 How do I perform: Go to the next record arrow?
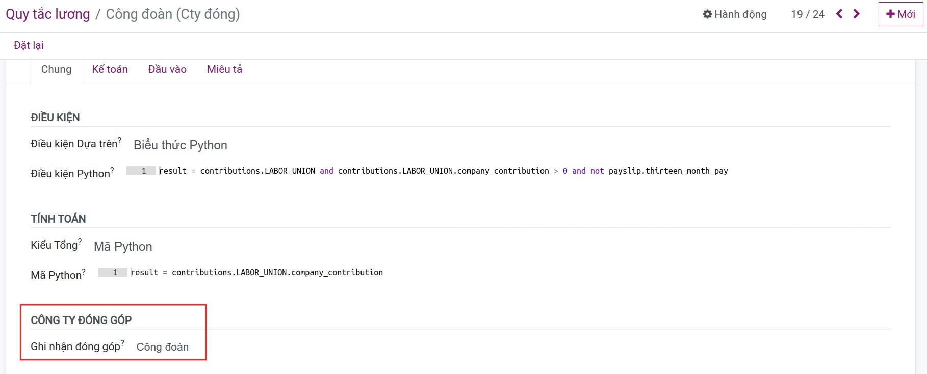coord(857,14)
